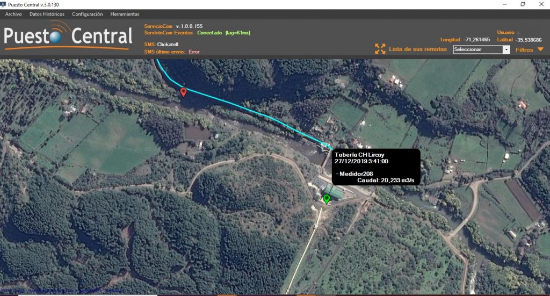Screen dimensions: 550x296
Task: Close the Puesto Central window
Action: point(541,4)
